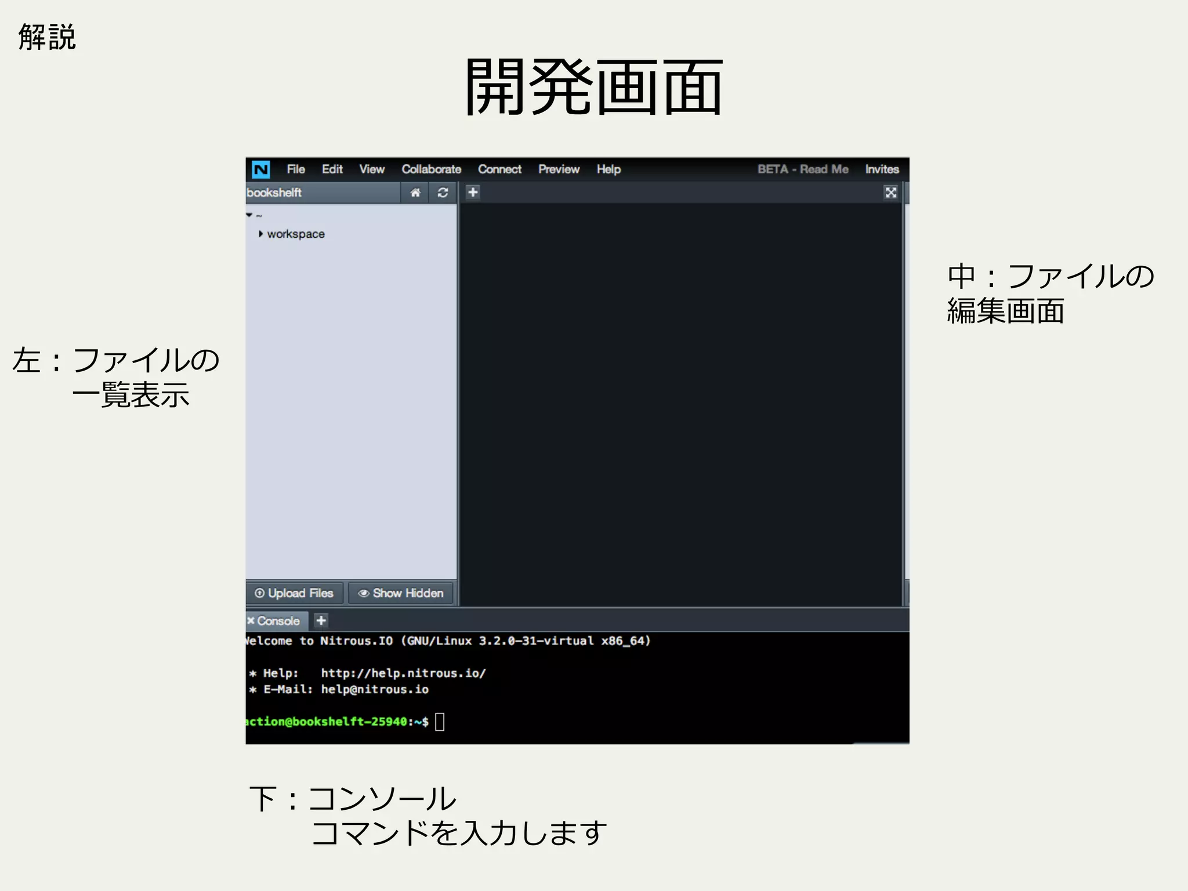Focus the console prompt cursor

[440, 722]
